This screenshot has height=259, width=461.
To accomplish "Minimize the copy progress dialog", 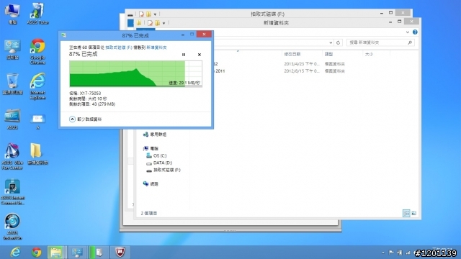I will [x=183, y=35].
